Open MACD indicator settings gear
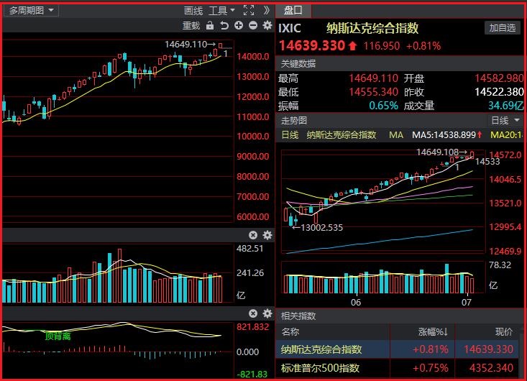 267,314
